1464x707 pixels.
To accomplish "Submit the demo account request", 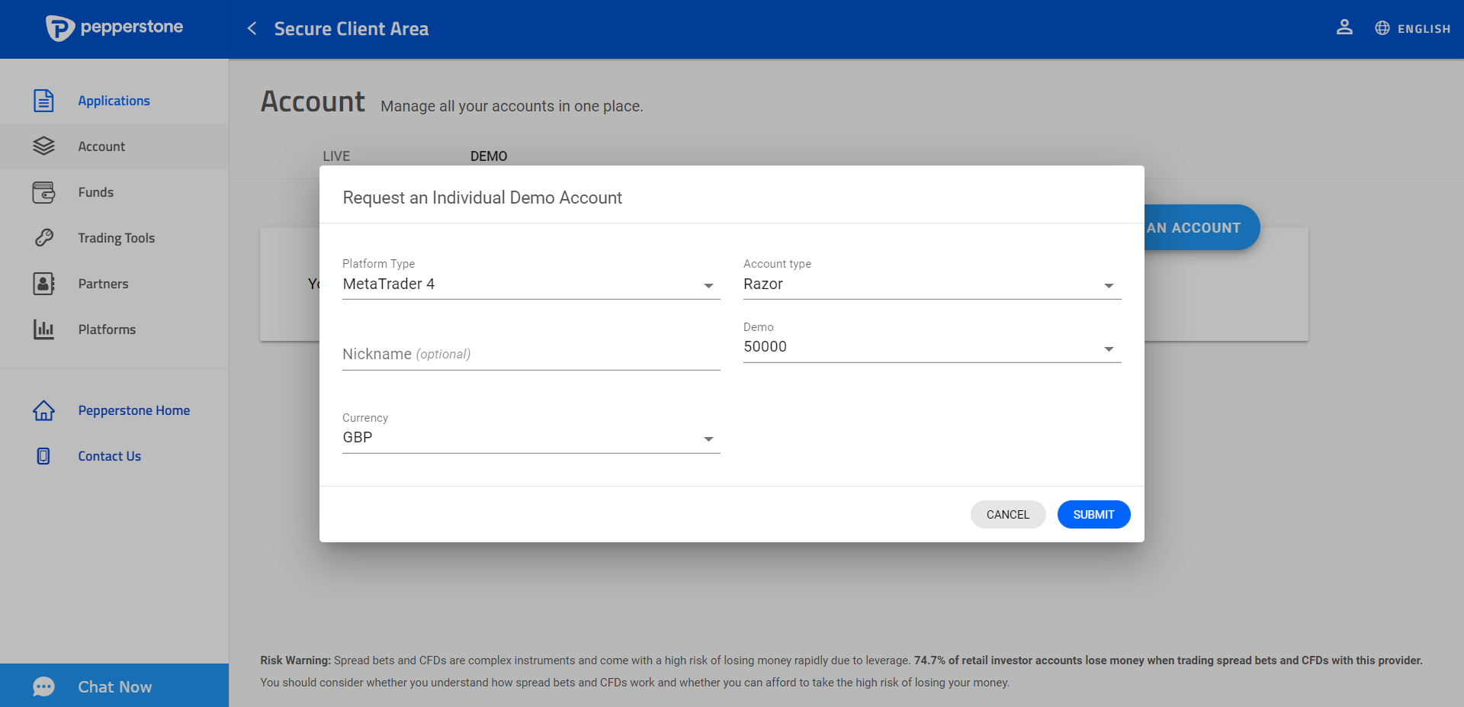I will pos(1093,514).
